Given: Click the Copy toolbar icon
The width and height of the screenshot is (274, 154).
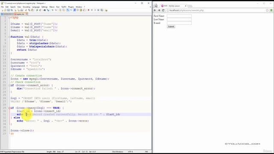Looking at the screenshot, I should point(29,10).
